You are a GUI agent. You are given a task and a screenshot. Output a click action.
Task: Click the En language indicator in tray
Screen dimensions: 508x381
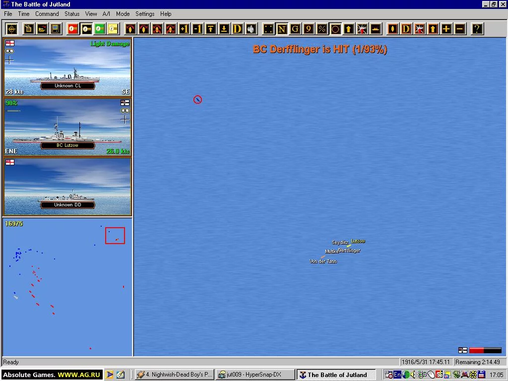[397, 375]
